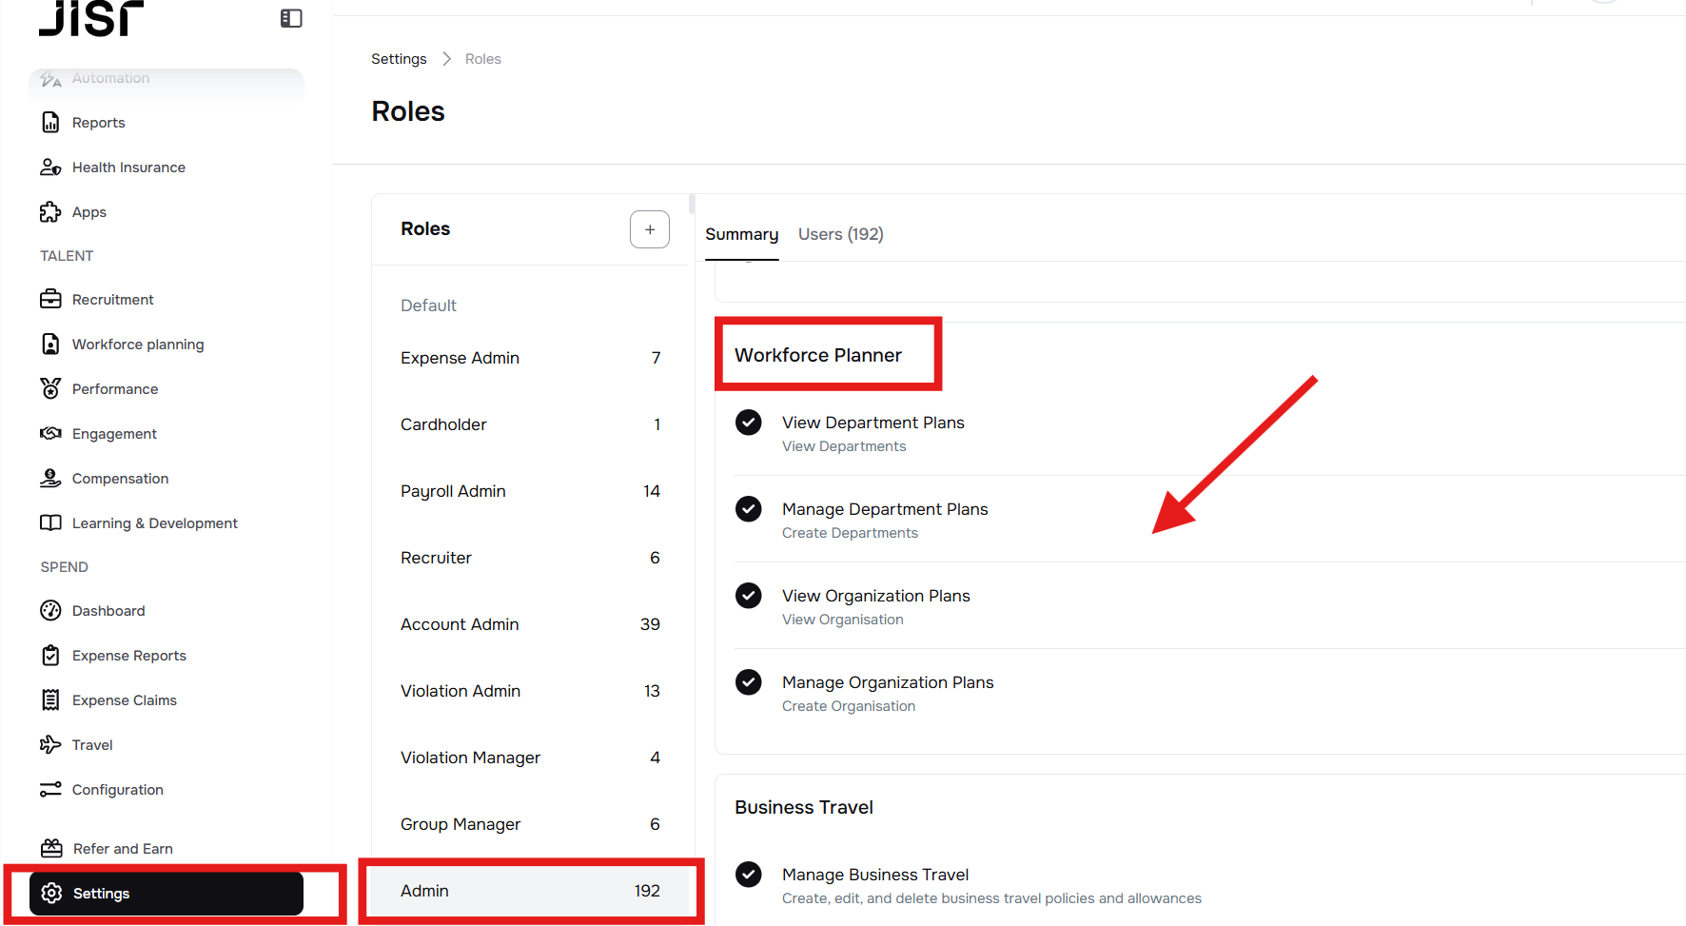Image resolution: width=1686 pixels, height=926 pixels.
Task: Open the Refer and Earn gift icon
Action: [51, 849]
